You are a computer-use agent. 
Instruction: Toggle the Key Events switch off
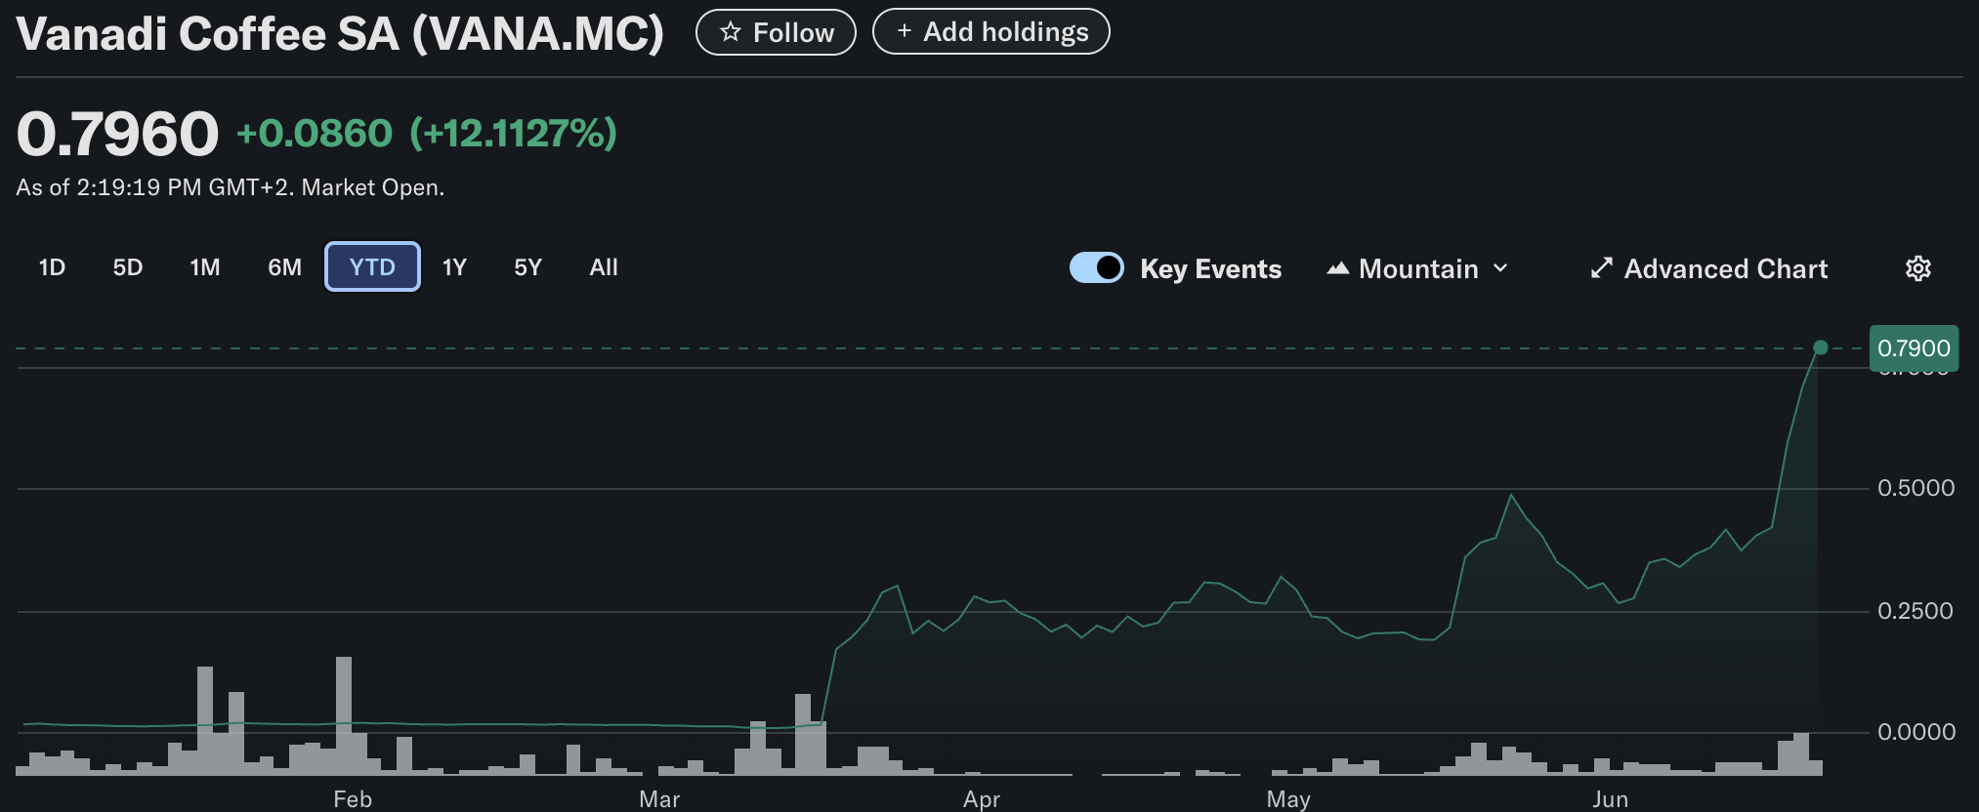[x=1097, y=267]
